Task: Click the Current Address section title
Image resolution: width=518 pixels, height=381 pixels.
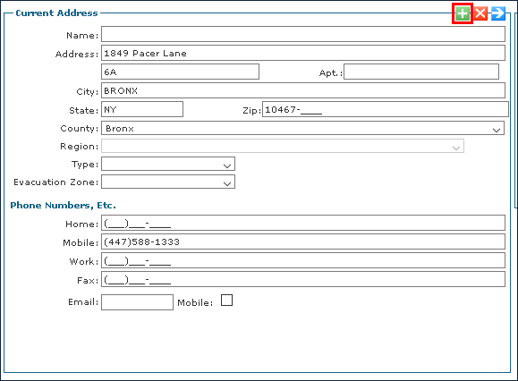Action: tap(57, 13)
